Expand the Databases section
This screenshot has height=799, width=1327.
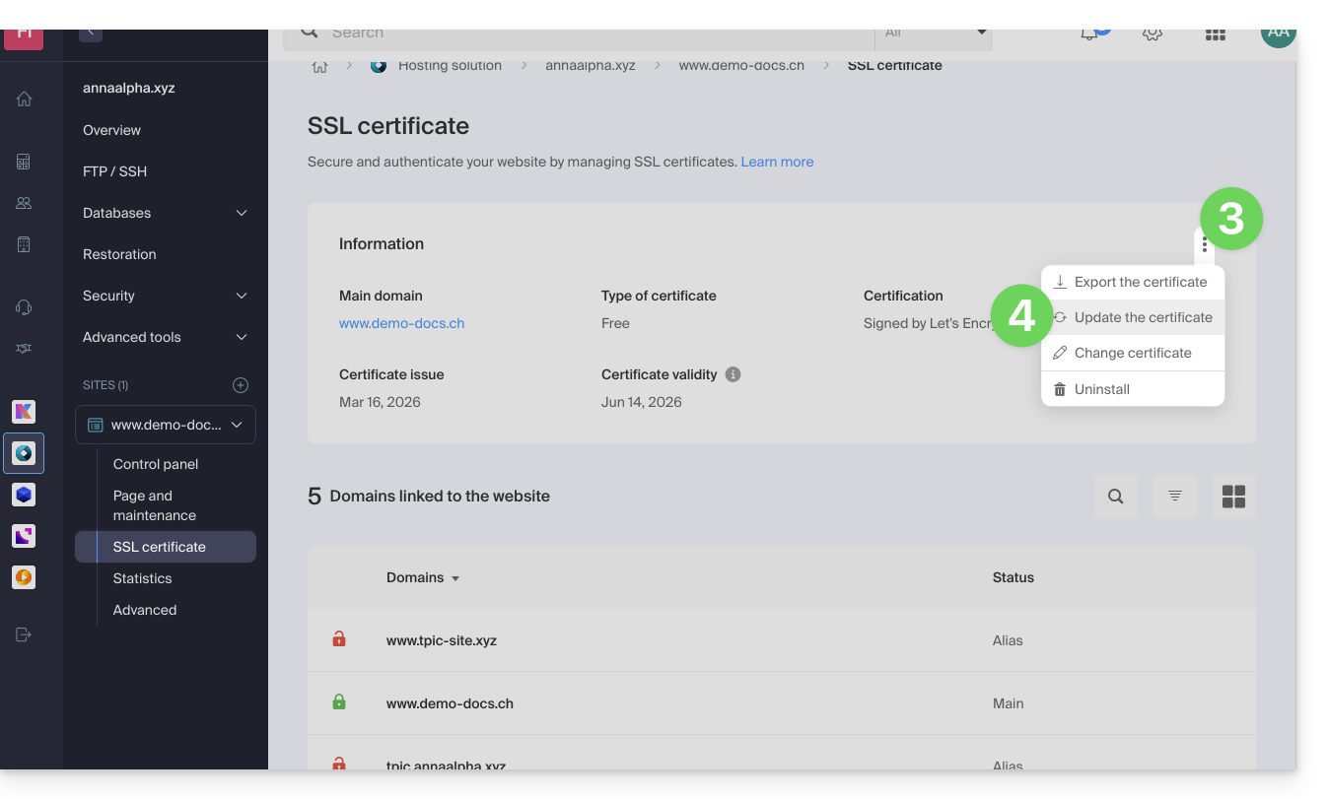(x=241, y=213)
